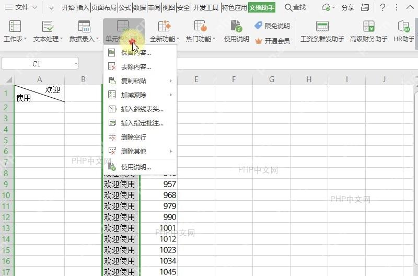
Task: Select column H header
Action: pos(309,79)
